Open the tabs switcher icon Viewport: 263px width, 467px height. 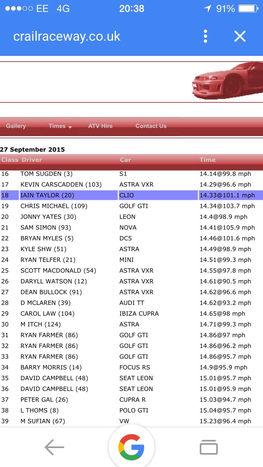coord(208,447)
